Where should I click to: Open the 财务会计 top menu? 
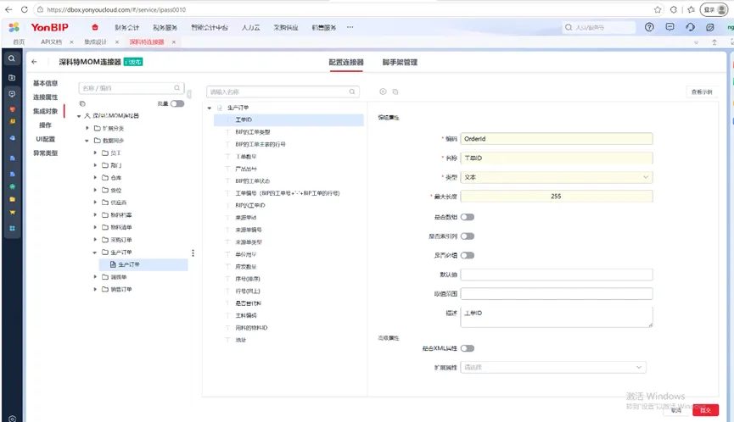coord(126,28)
